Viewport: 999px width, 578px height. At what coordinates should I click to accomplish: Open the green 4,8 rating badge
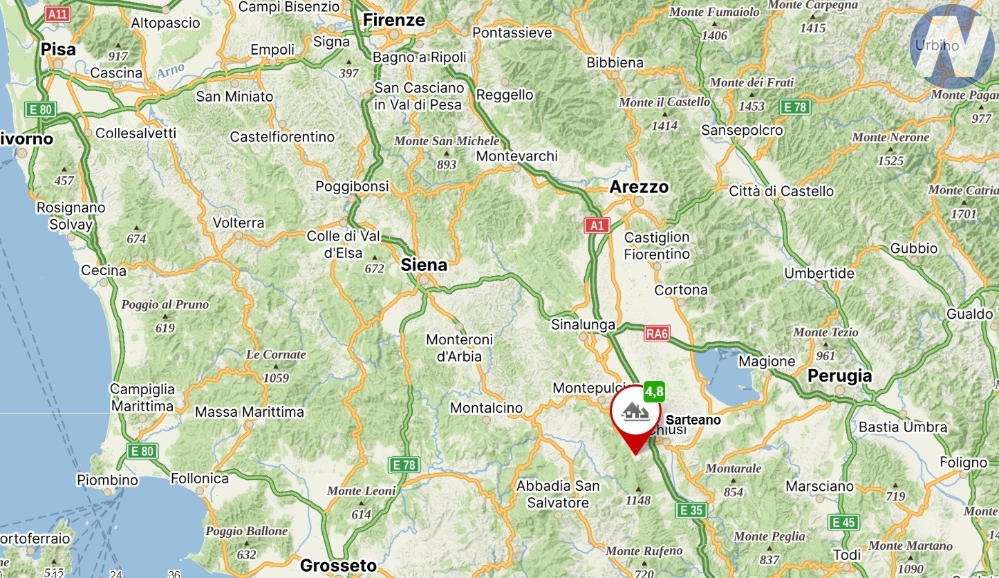[x=654, y=392]
